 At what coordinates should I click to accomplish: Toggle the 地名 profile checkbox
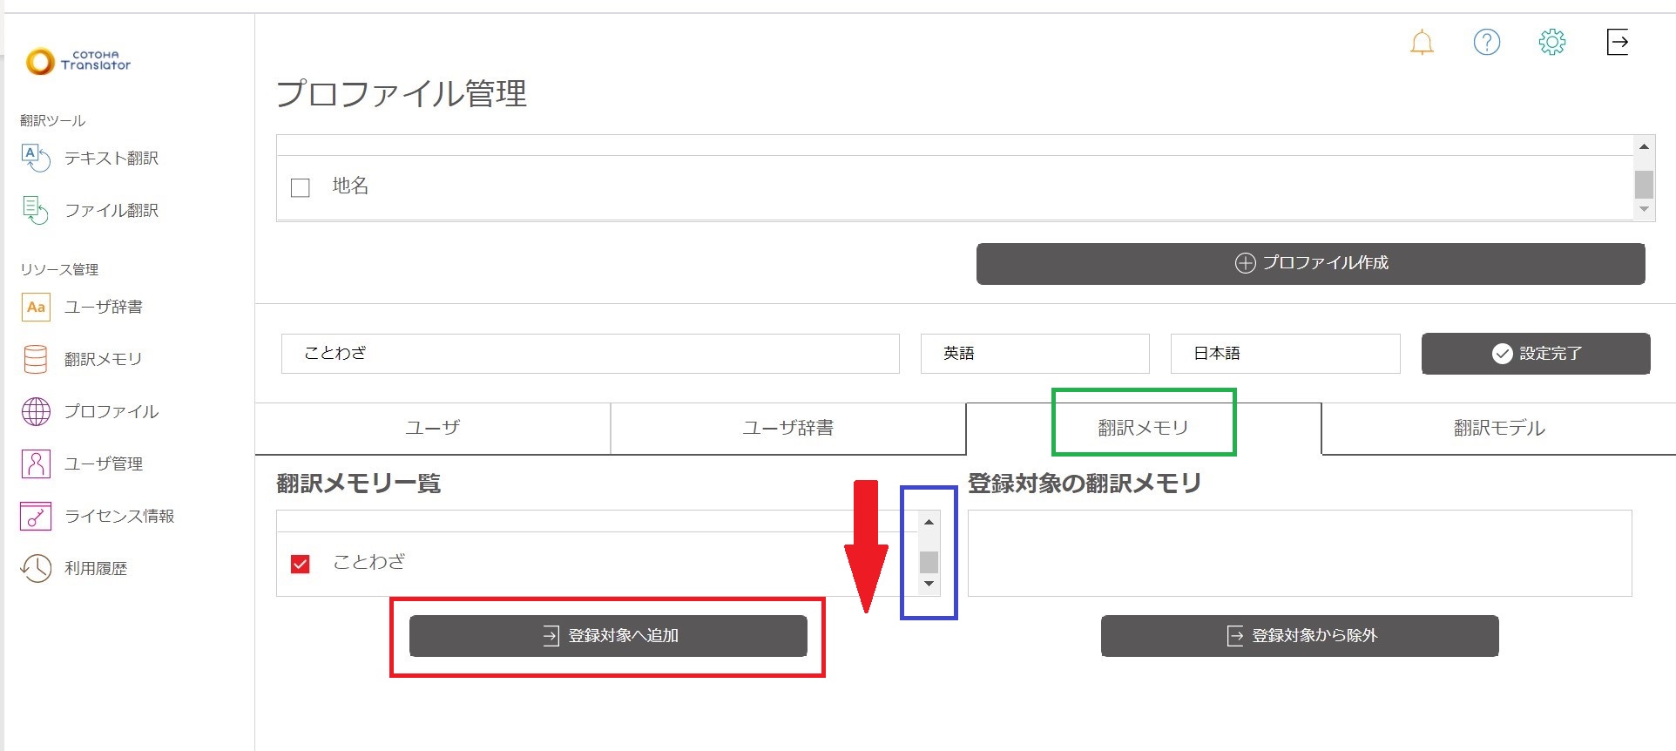coord(301,187)
